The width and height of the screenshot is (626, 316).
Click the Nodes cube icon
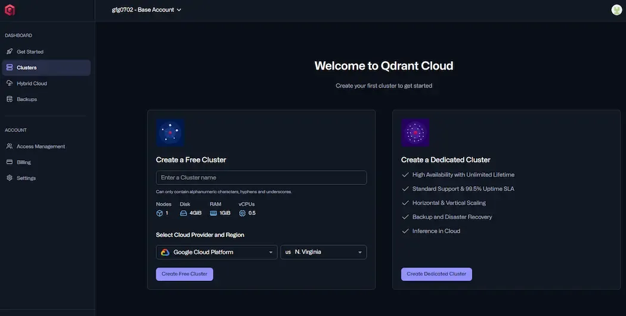(x=159, y=213)
